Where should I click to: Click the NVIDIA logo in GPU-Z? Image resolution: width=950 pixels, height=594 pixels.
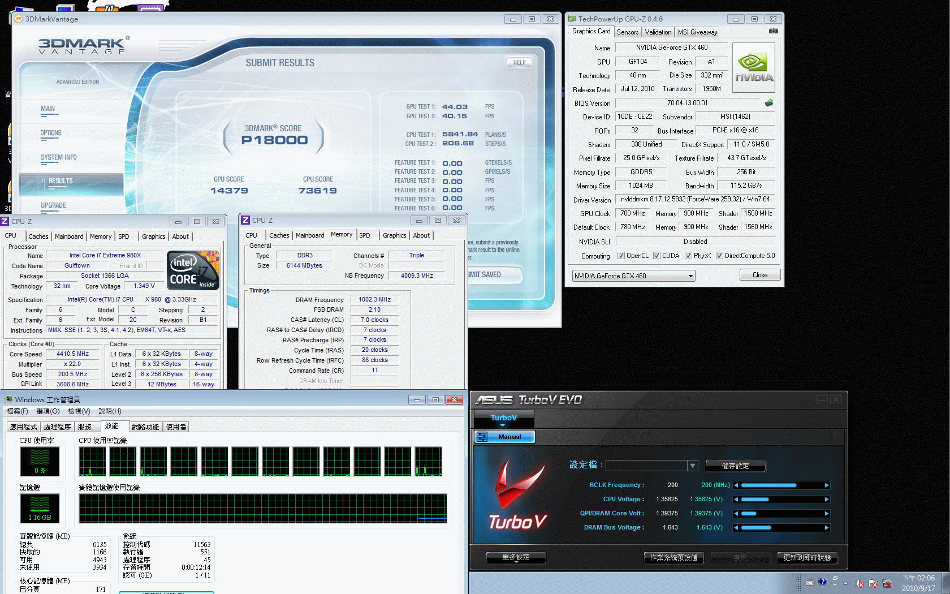754,67
